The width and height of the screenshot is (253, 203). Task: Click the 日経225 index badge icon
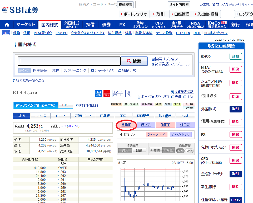[x=98, y=93]
